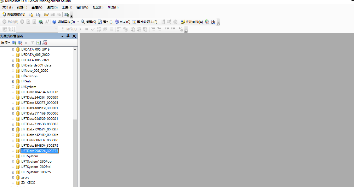This screenshot has width=354, height=187.
Task: Open the 文件 menu
Action: 7,7
